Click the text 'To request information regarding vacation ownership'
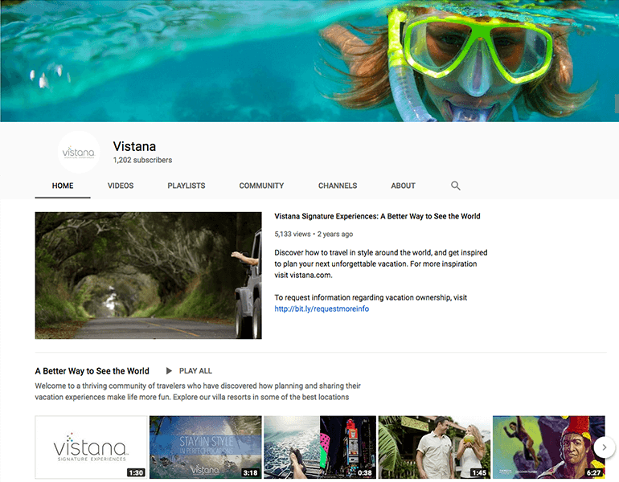 tap(371, 297)
